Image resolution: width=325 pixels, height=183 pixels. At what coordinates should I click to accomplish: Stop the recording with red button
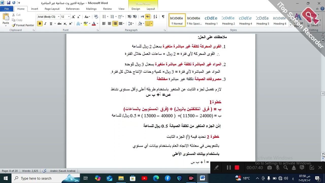click(237, 168)
